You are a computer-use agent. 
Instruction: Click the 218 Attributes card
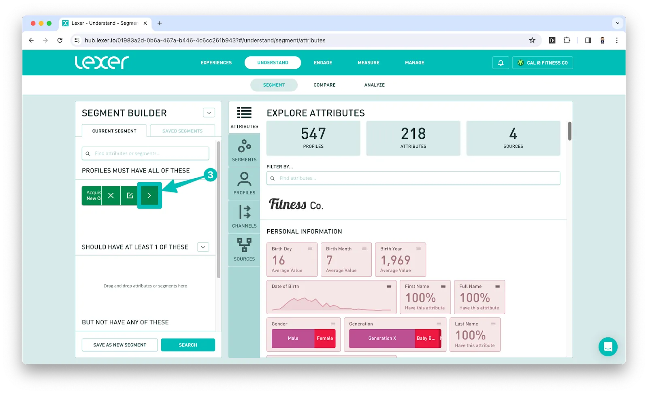point(413,138)
